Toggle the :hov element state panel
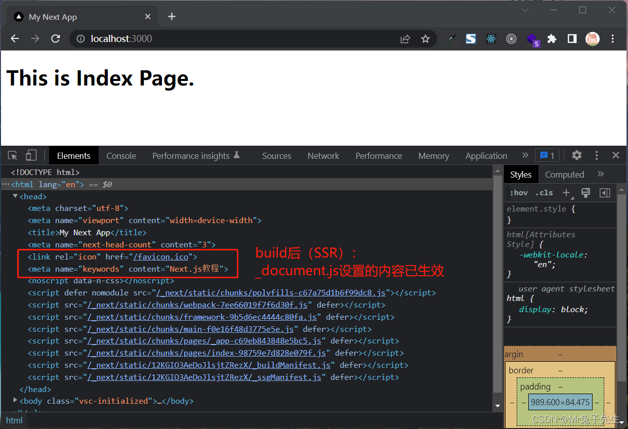 click(x=519, y=193)
